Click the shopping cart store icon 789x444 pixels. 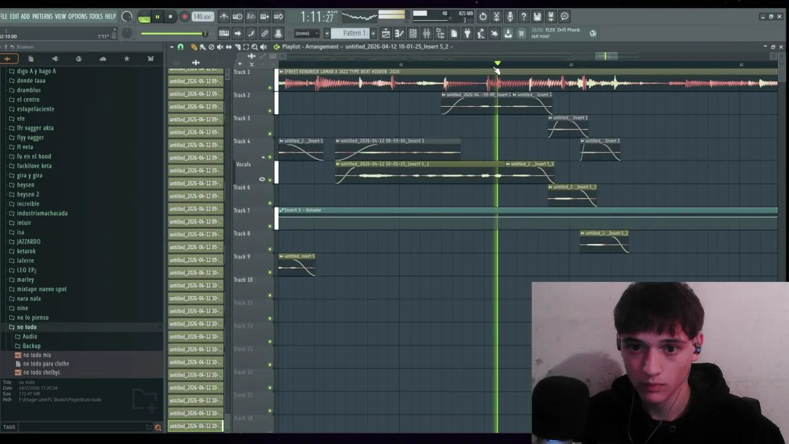[x=521, y=33]
